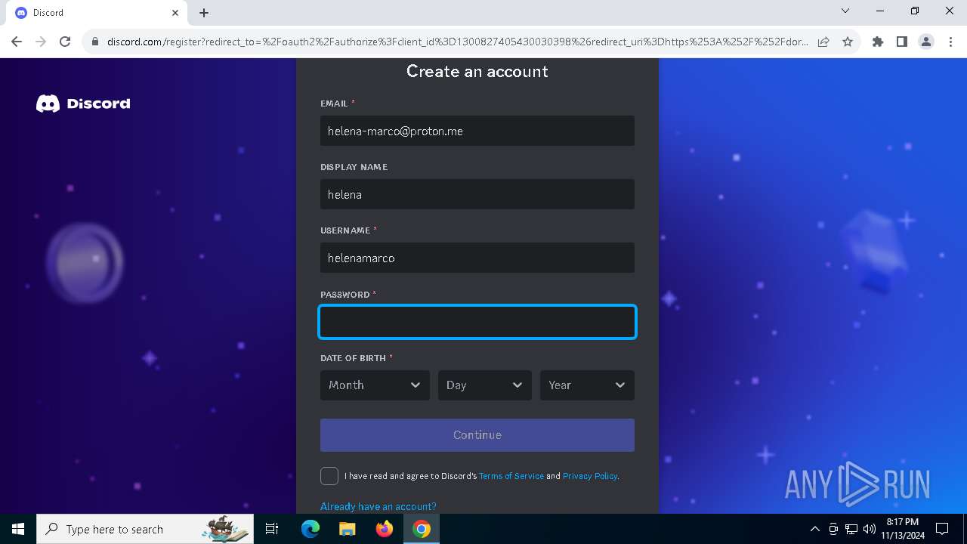Open the tab search chevron
Viewport: 967px width, 544px height.
(x=845, y=11)
